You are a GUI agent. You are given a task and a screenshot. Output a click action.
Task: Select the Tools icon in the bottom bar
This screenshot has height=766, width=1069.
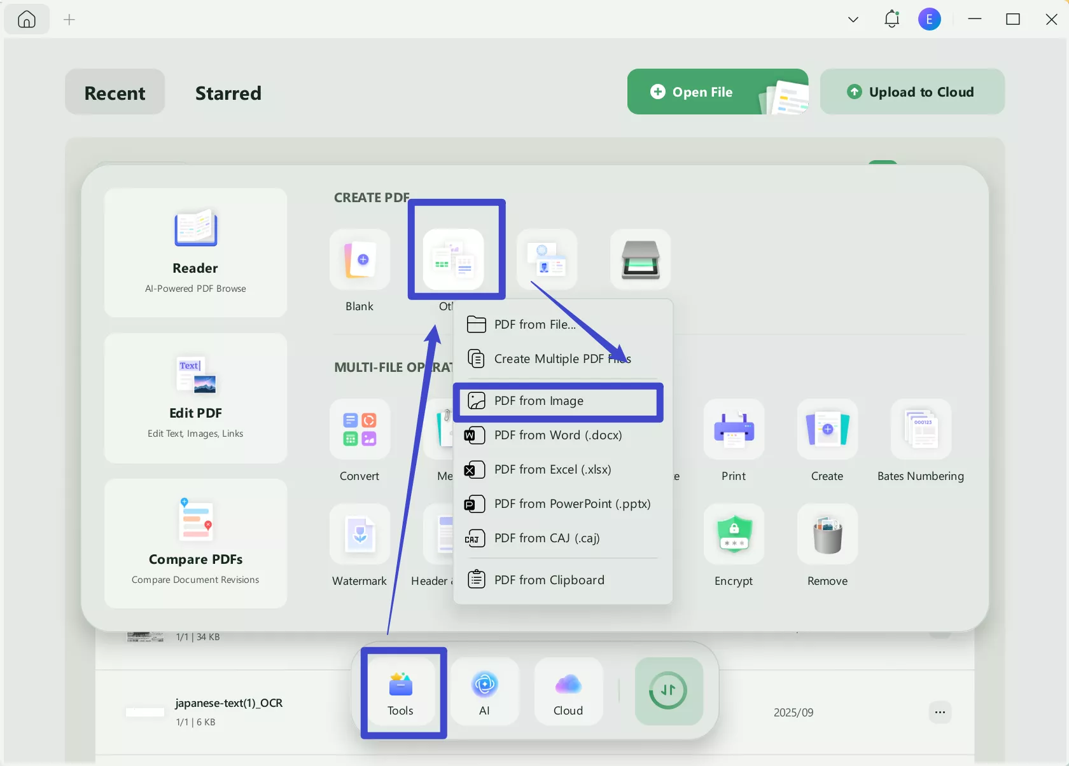(401, 692)
